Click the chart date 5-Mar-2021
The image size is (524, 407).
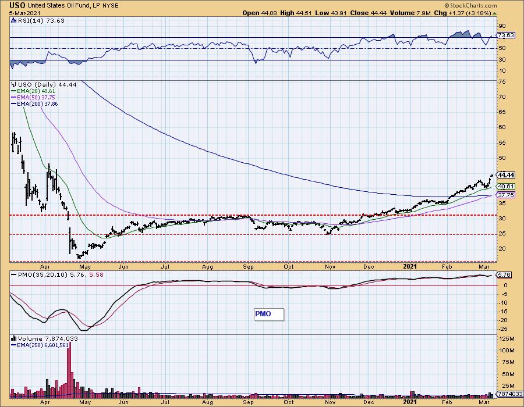[x=24, y=13]
